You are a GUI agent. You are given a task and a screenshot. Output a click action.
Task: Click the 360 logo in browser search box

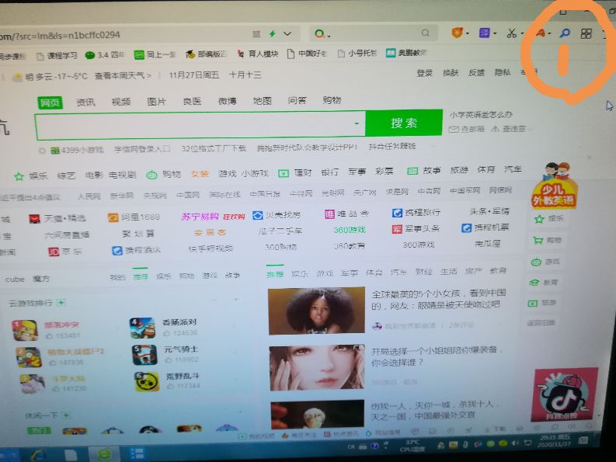click(320, 33)
